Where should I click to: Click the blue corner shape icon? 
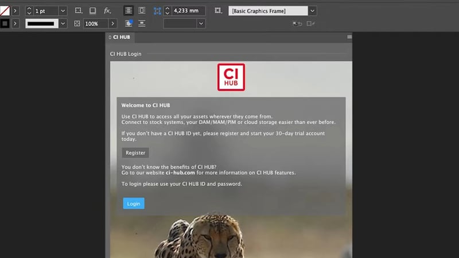(157, 11)
